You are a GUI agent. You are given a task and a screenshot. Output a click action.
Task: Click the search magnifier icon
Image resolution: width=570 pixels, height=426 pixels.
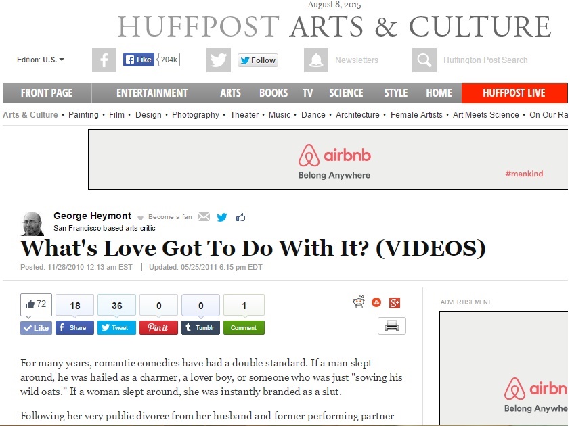[424, 60]
